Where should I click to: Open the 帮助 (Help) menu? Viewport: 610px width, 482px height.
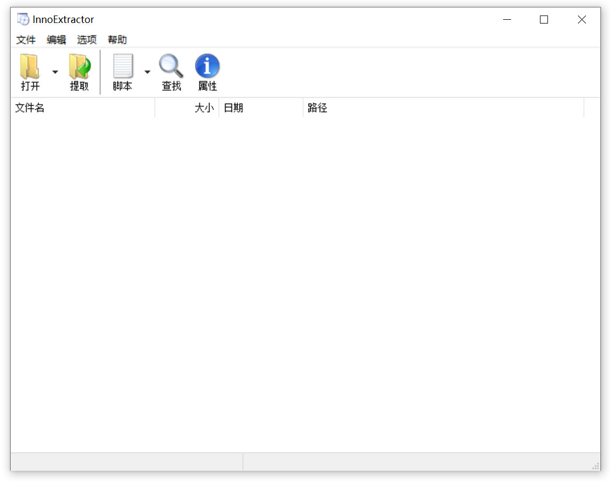(x=117, y=40)
